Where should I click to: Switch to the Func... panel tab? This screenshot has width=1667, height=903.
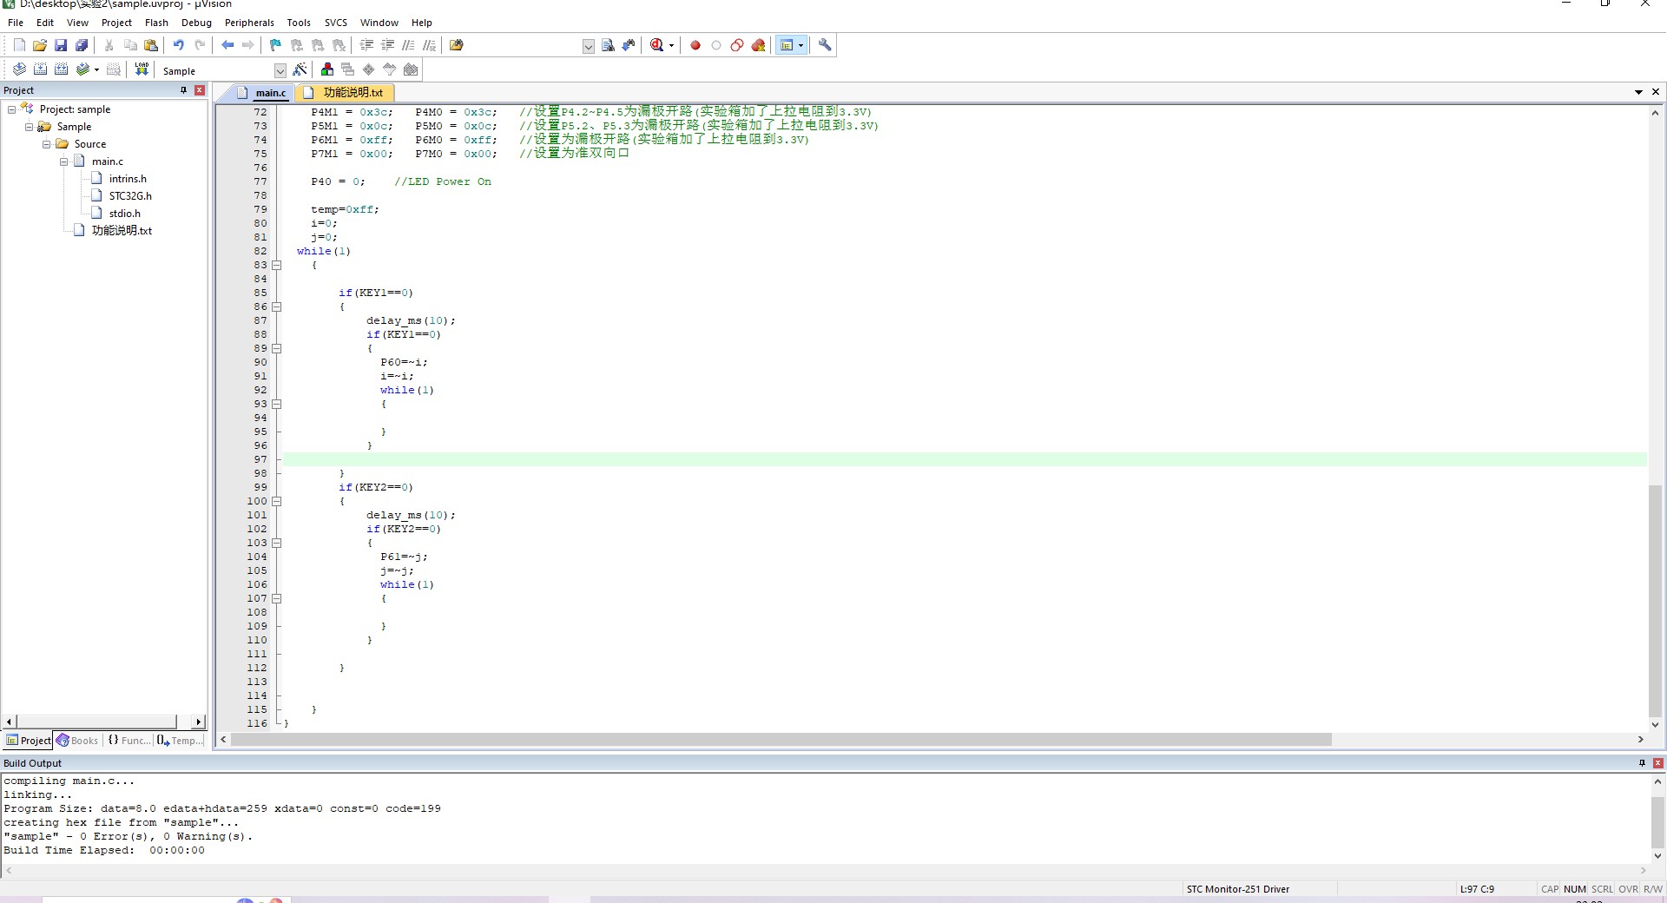tap(128, 741)
